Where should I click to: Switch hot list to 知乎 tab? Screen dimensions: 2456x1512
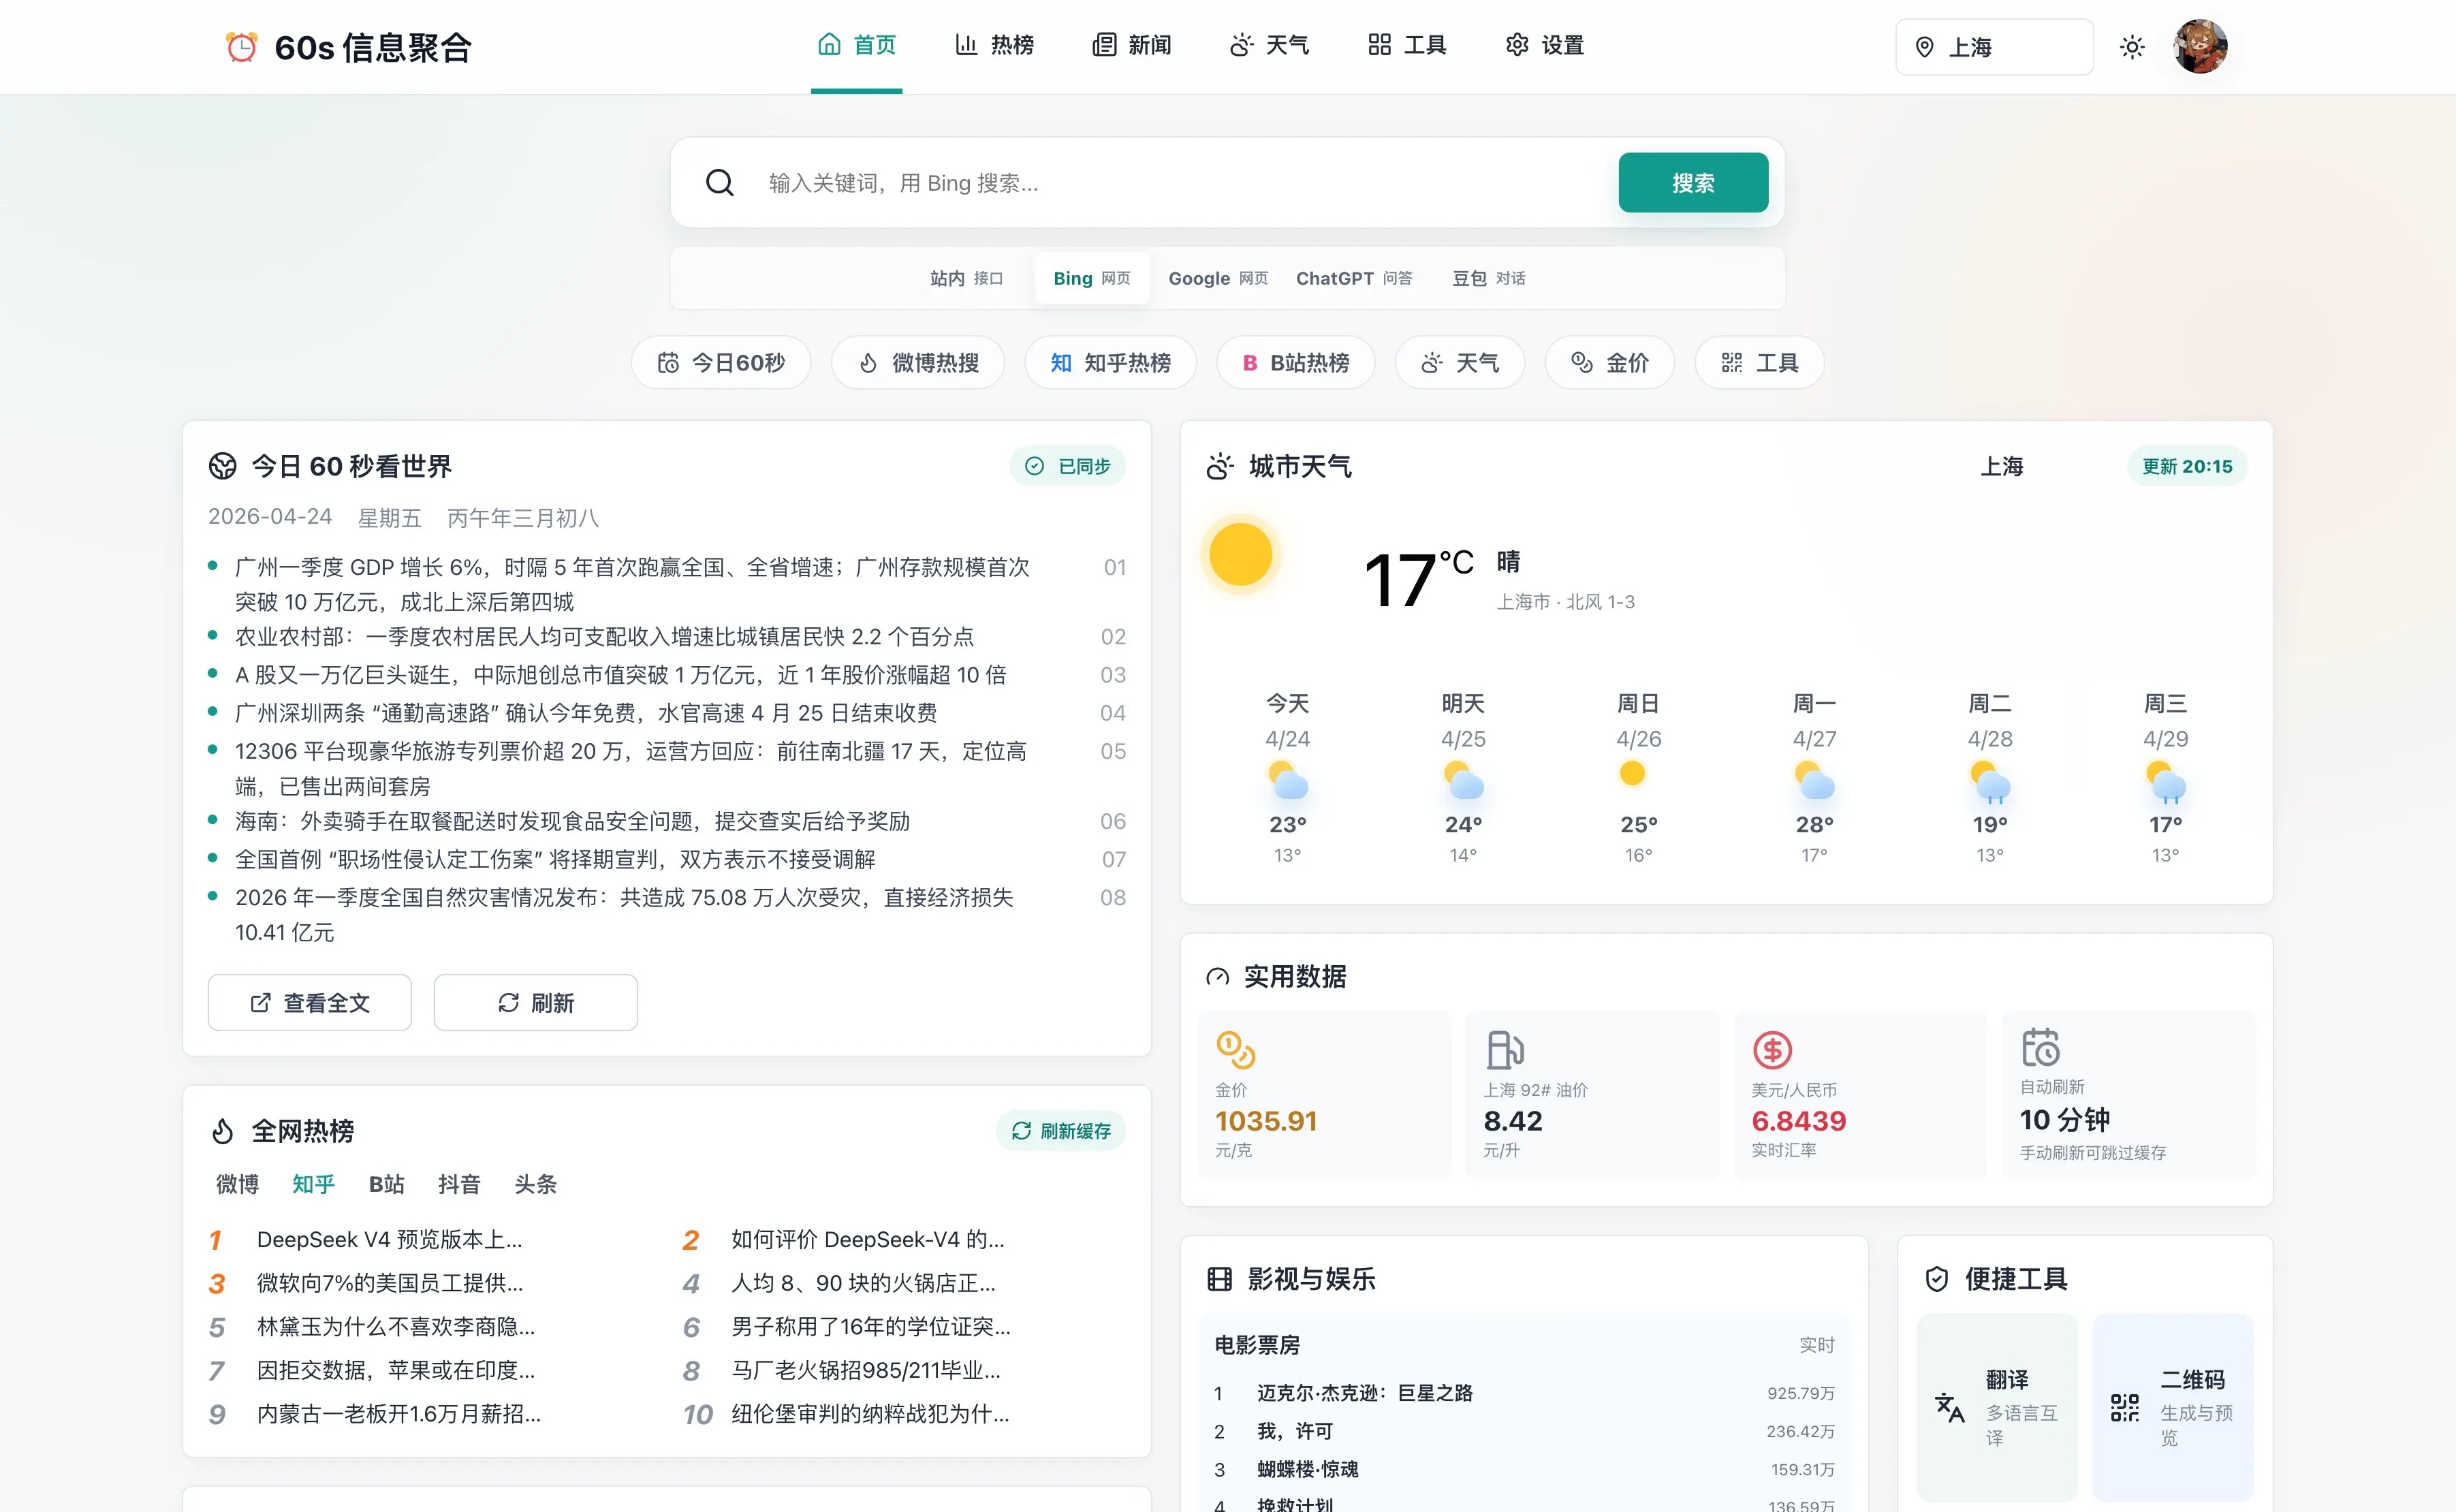point(313,1184)
